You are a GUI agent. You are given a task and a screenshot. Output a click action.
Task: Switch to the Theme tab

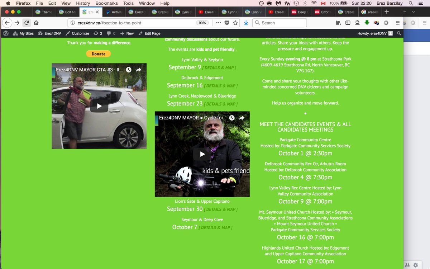coord(44,12)
